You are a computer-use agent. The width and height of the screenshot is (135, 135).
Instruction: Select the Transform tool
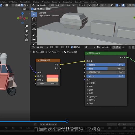click(x=34, y=39)
